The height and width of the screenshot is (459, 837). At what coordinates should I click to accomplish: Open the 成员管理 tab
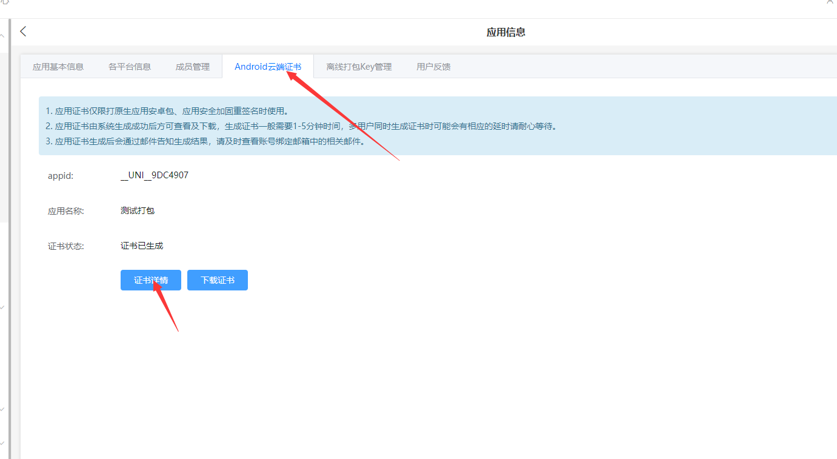click(193, 67)
